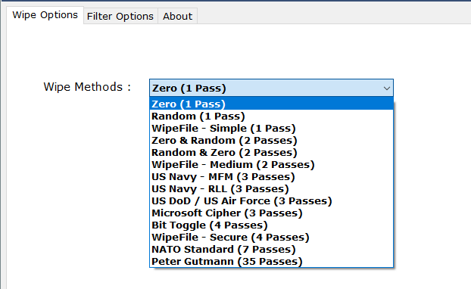This screenshot has width=471, height=289.
Task: Choose Random (1 Pass) wipe method
Action: coord(271,117)
